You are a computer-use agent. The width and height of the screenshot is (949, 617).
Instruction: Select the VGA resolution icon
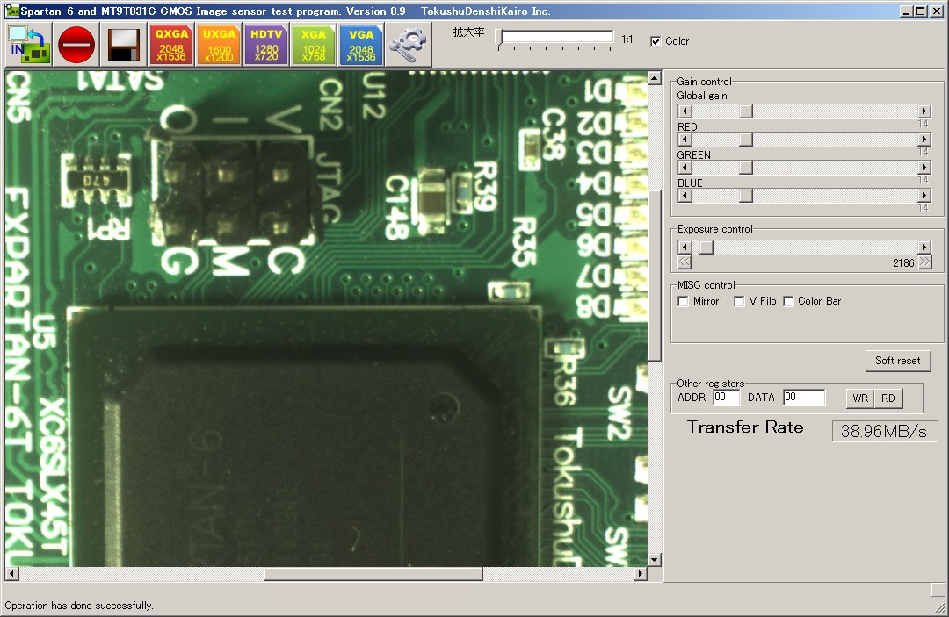click(x=361, y=44)
